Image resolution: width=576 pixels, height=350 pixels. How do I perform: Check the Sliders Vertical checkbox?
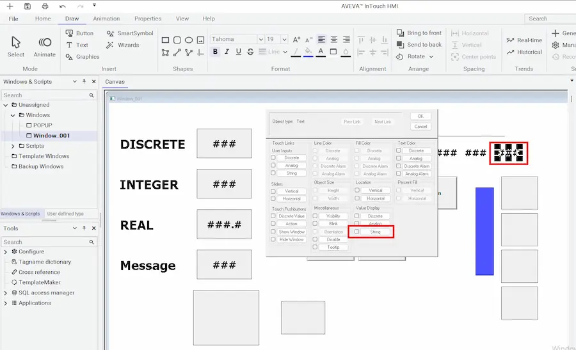click(273, 191)
